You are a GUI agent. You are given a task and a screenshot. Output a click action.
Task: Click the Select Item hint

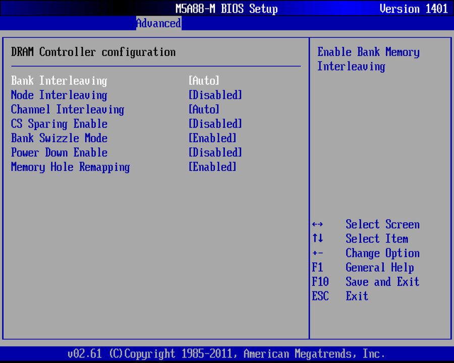coord(377,239)
